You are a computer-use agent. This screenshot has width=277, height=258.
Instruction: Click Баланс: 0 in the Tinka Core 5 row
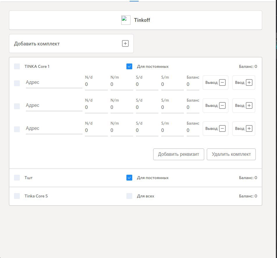pos(248,196)
